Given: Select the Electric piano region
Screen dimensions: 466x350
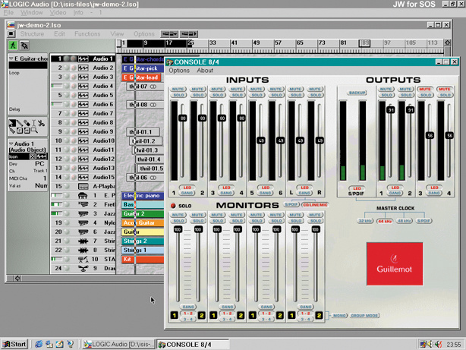Looking at the screenshot, I should pos(143,196).
